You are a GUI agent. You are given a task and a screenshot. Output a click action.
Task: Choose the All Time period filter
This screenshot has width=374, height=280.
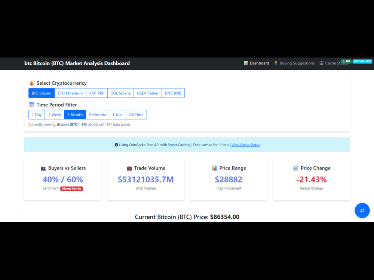(136, 115)
